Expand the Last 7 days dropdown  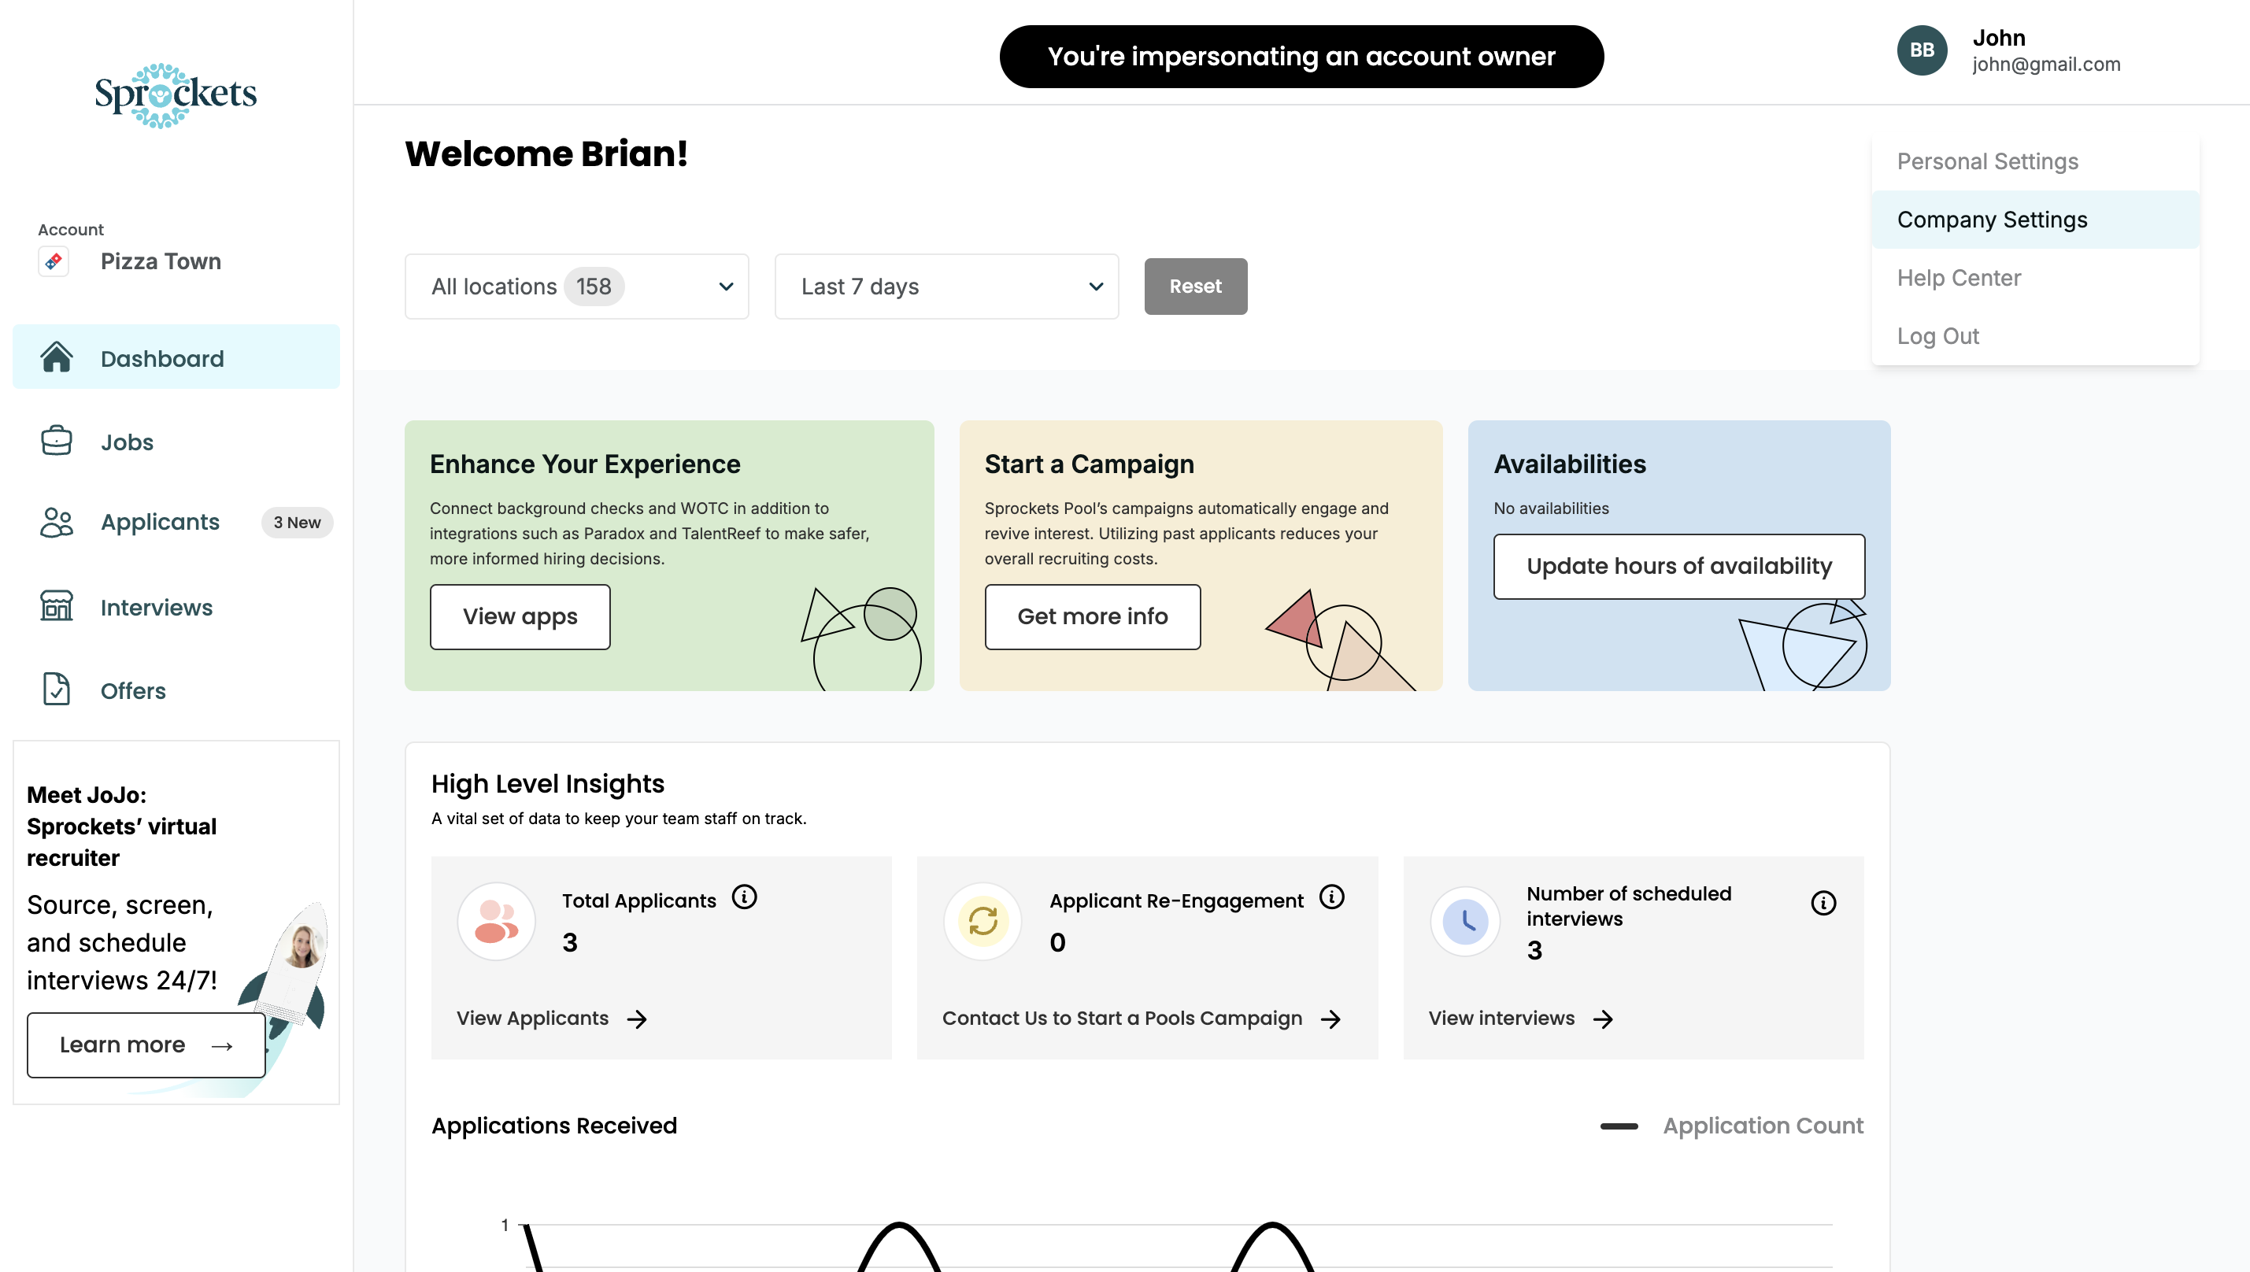click(946, 287)
